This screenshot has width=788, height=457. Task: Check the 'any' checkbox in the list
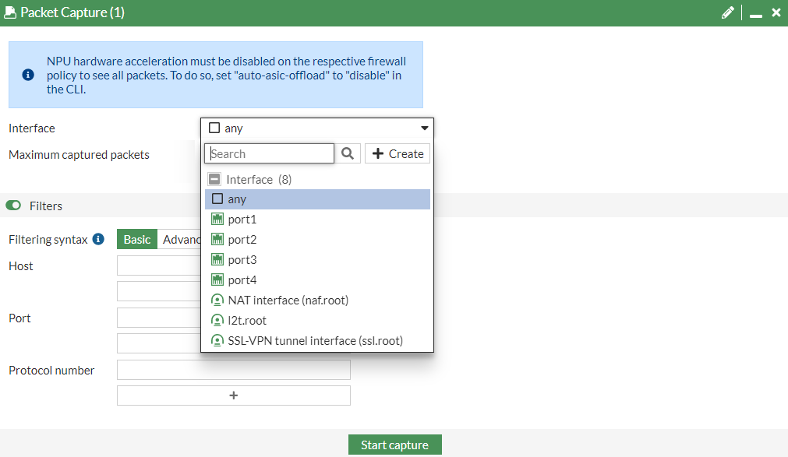(x=217, y=199)
